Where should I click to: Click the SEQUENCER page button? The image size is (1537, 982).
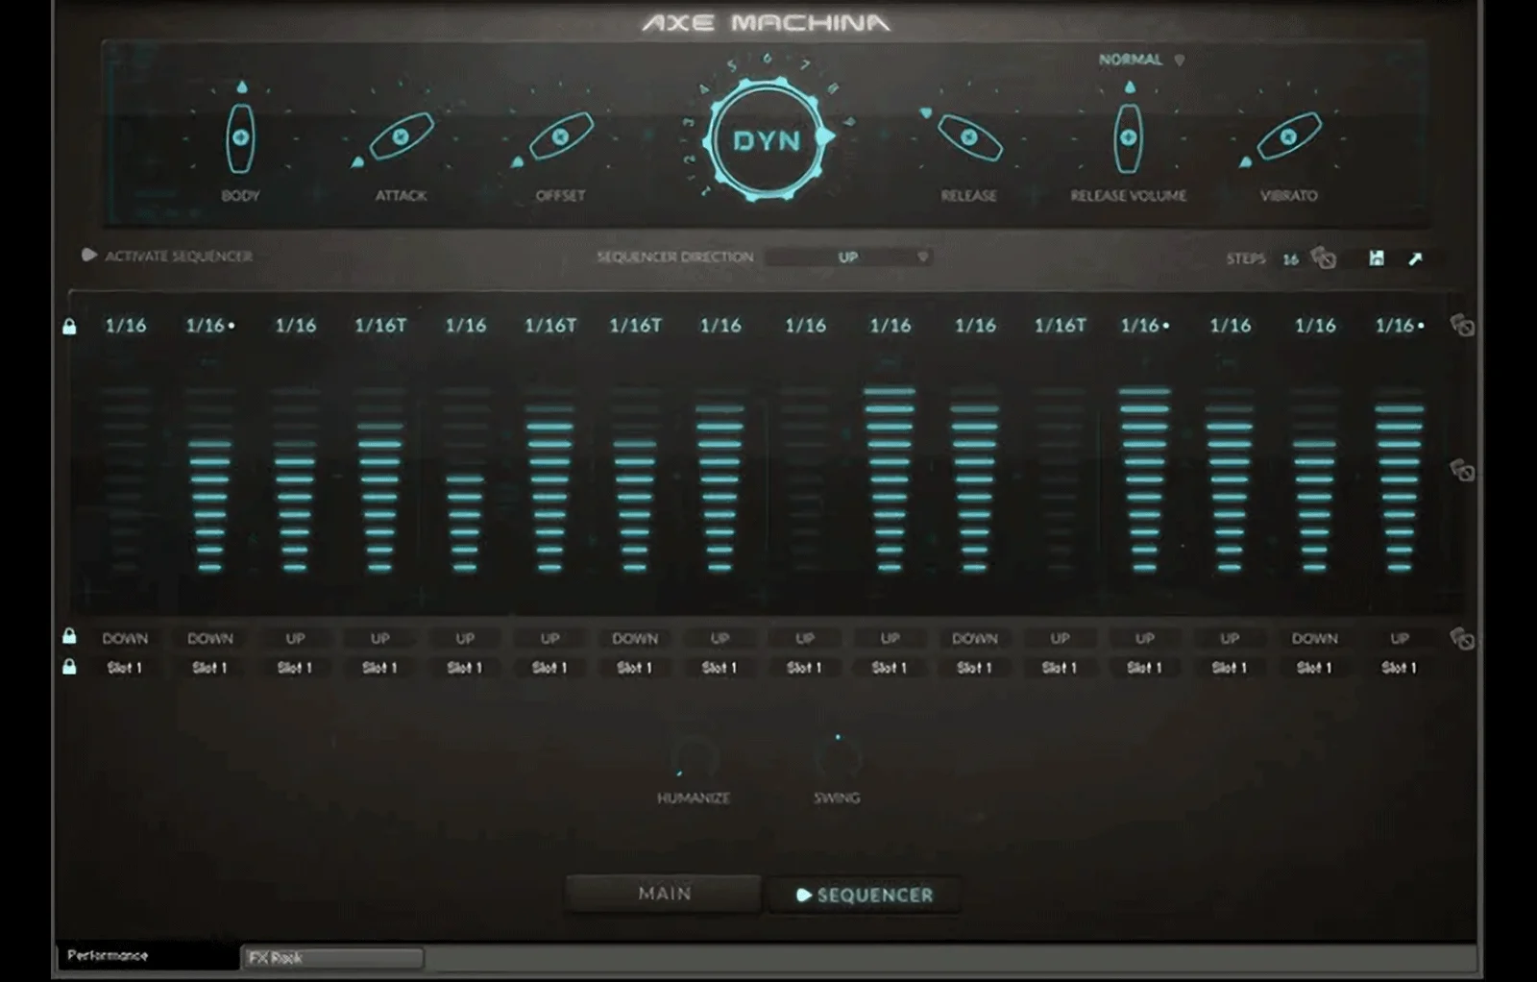click(865, 895)
